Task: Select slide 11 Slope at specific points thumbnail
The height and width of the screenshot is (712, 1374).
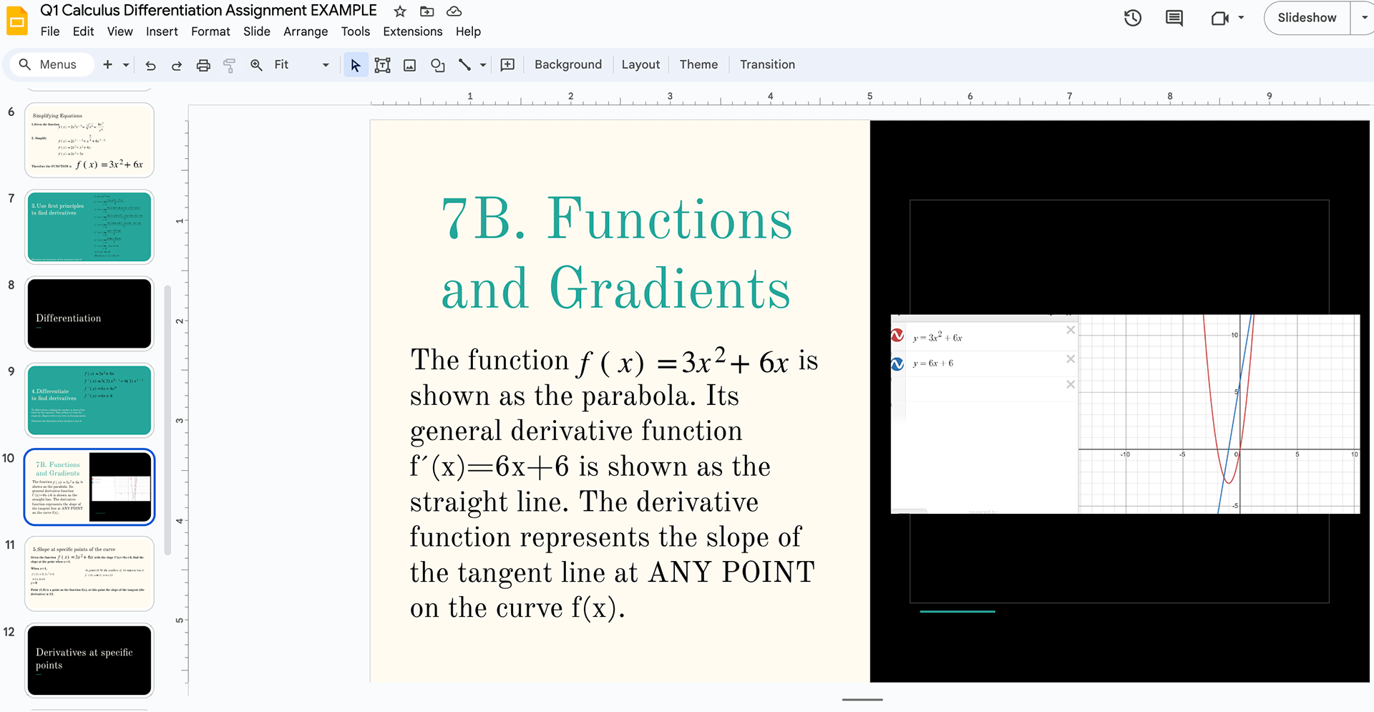Action: click(x=89, y=574)
